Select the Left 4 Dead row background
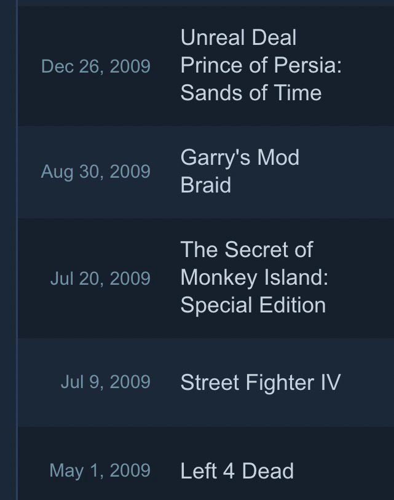Screen dimensions: 394x500 coord(206,463)
